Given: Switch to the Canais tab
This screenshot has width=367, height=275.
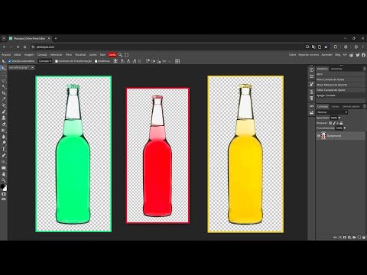Looking at the screenshot, I should [x=335, y=106].
